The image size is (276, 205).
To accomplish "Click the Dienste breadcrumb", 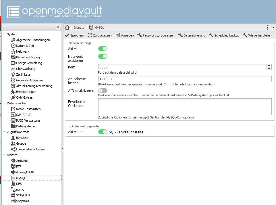I will coord(79,28).
